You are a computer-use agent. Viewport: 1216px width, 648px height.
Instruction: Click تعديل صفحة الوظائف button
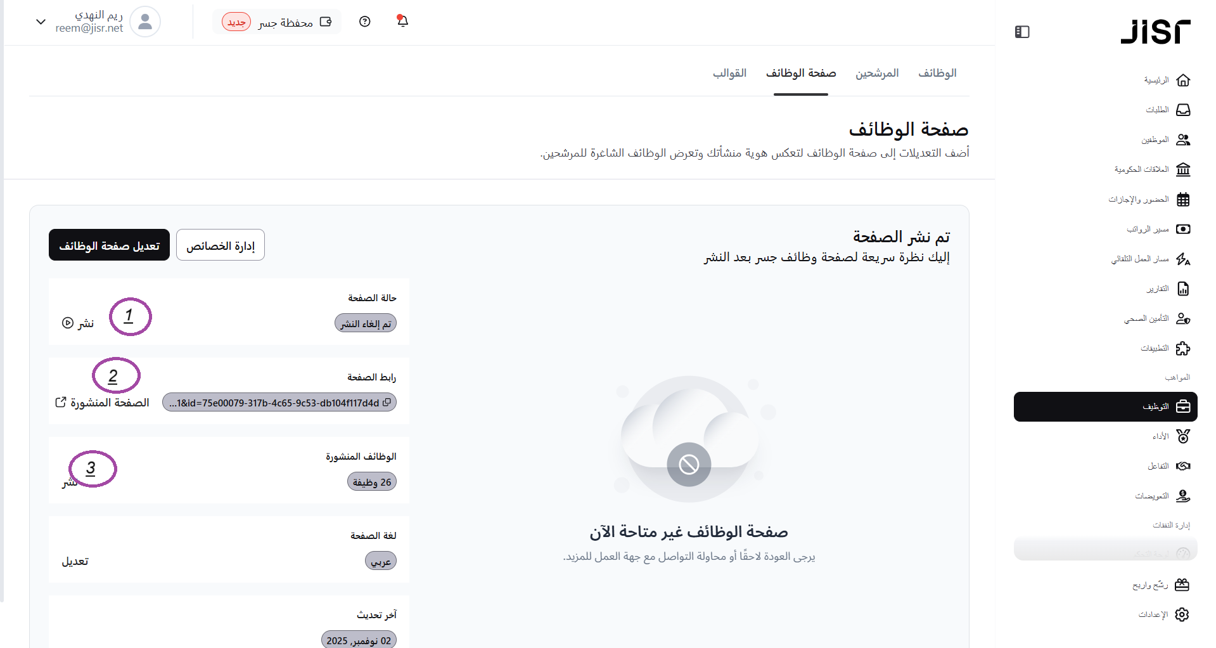click(x=109, y=245)
